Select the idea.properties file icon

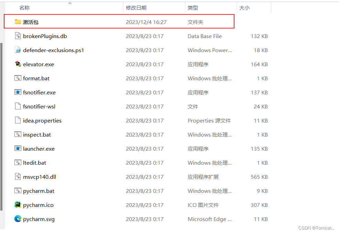tap(18, 120)
